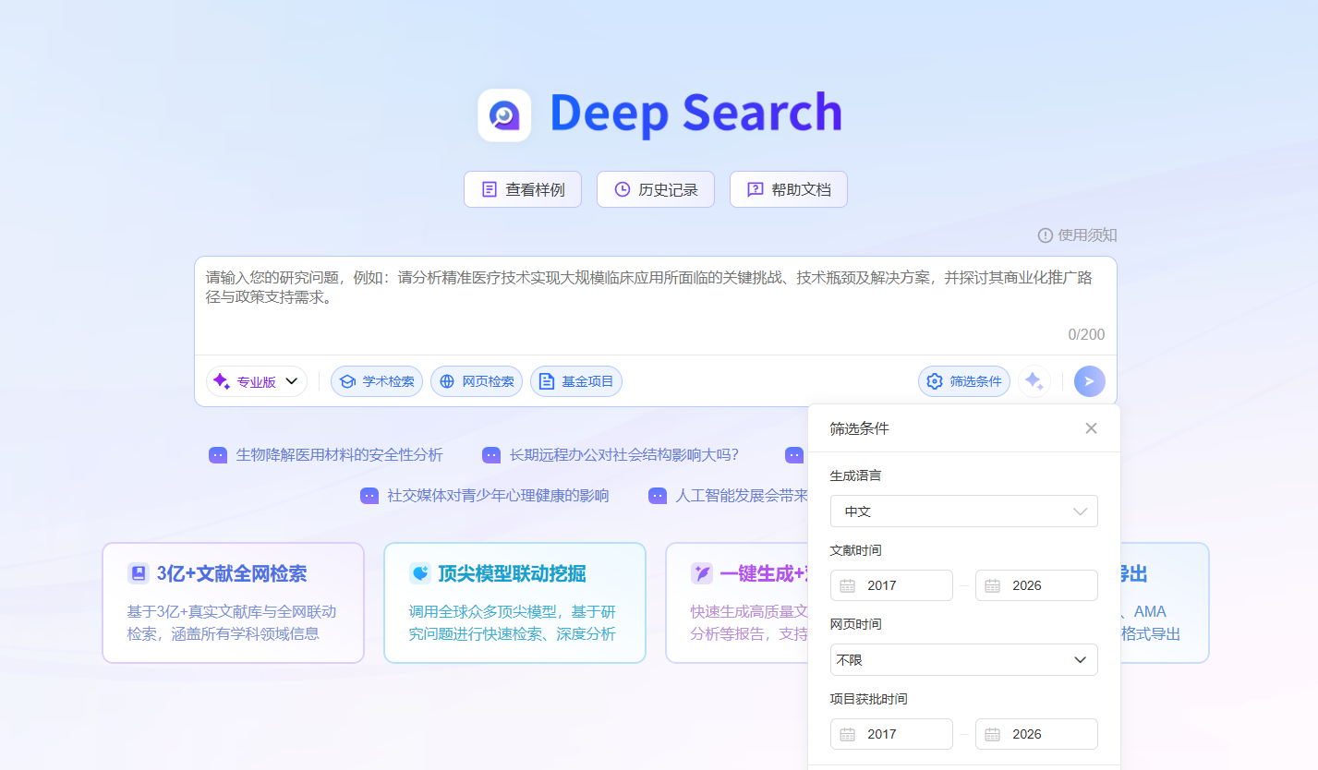This screenshot has width=1318, height=770.
Task: Click the sparkle AI polish icon
Action: click(x=1034, y=381)
